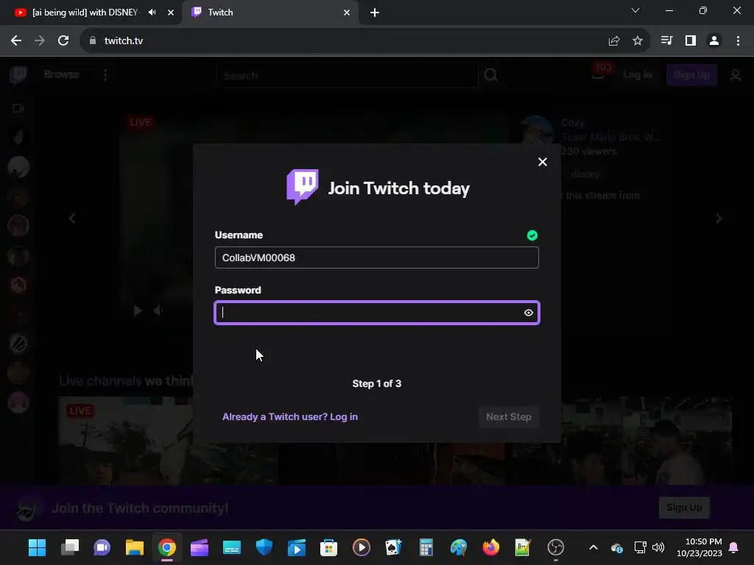This screenshot has height=565, width=754.
Task: Open the Twitch user menu icon
Action: tap(736, 75)
